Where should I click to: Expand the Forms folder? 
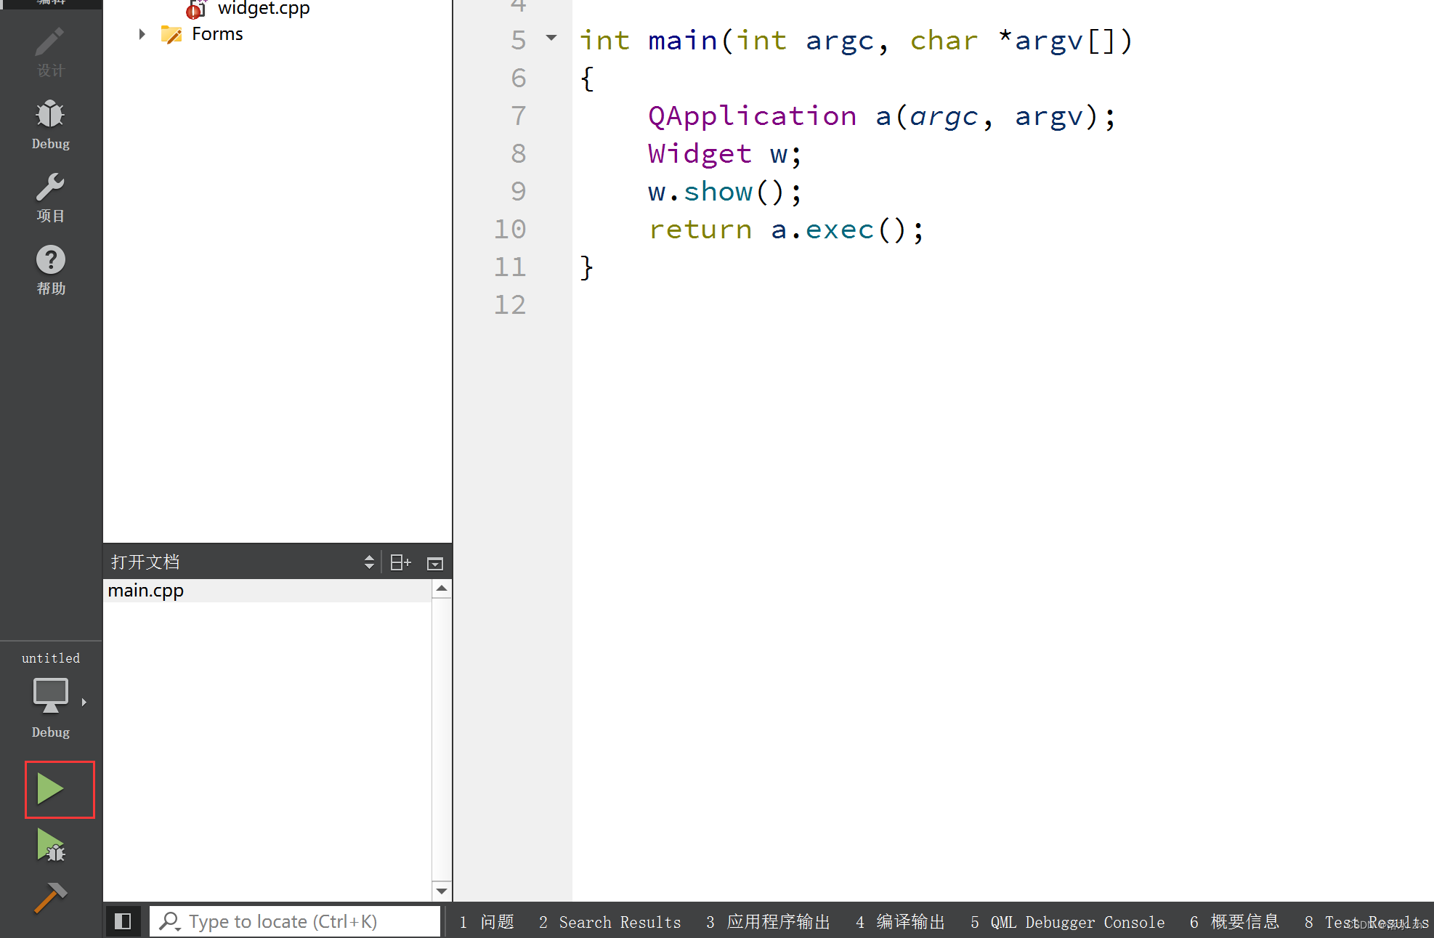coord(142,34)
